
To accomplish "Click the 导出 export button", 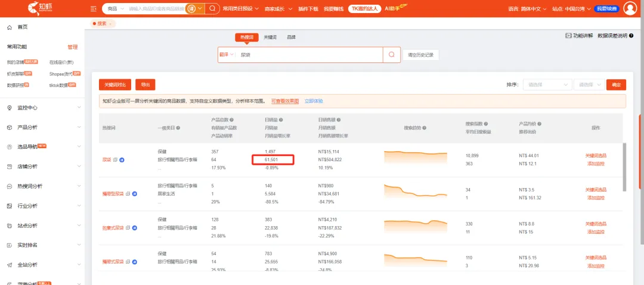I will pyautogui.click(x=145, y=85).
